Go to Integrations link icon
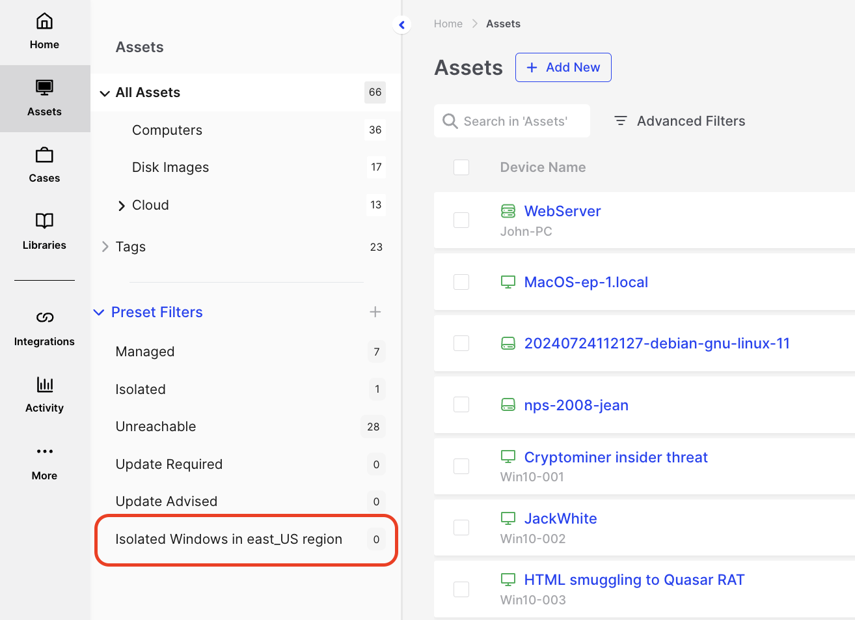Viewport: 855px width, 620px height. click(44, 318)
